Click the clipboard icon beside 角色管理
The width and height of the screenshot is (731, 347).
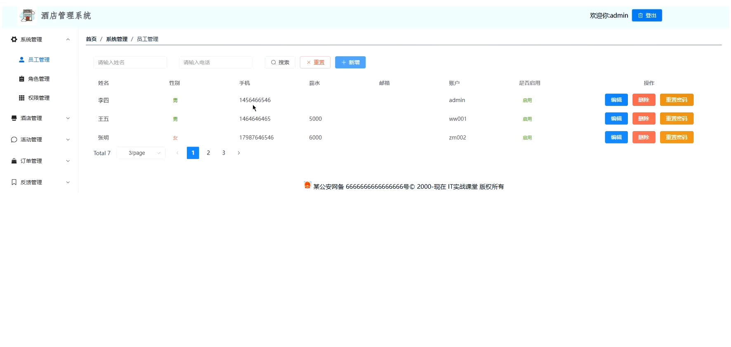(x=22, y=79)
